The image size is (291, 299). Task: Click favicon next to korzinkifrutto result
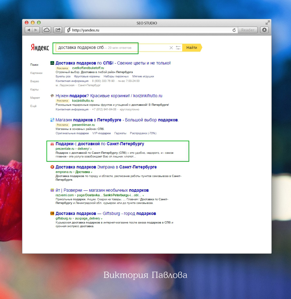pos(52,96)
